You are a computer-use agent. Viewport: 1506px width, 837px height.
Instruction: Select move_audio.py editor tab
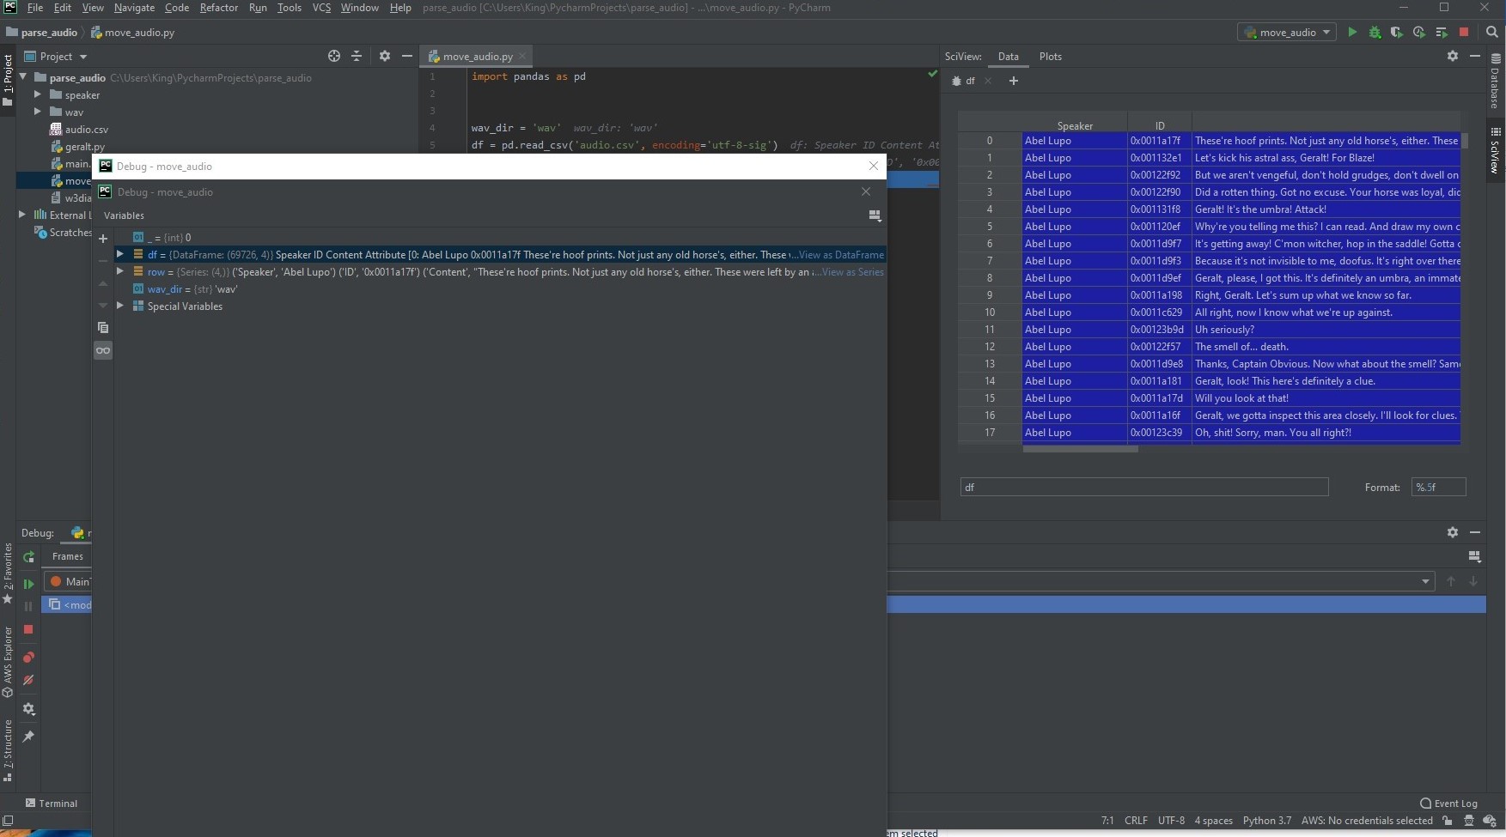click(478, 57)
